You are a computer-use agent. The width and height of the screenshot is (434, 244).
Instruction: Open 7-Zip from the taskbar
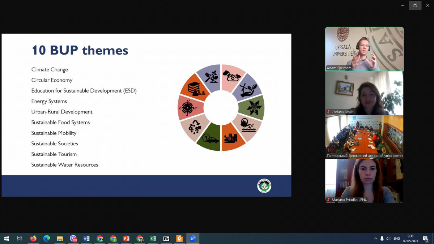(x=166, y=239)
